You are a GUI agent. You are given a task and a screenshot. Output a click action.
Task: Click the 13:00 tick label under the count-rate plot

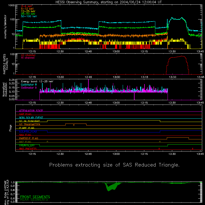116,52
